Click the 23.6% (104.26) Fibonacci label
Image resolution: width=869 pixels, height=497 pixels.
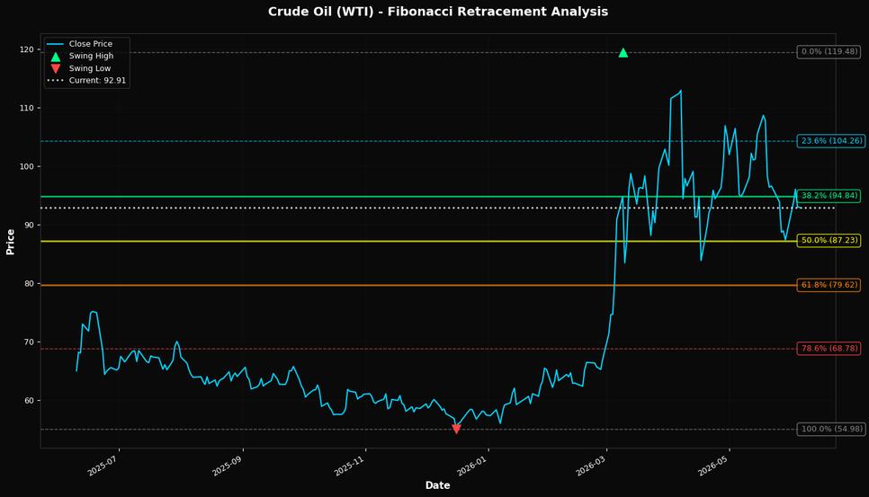(x=832, y=141)
